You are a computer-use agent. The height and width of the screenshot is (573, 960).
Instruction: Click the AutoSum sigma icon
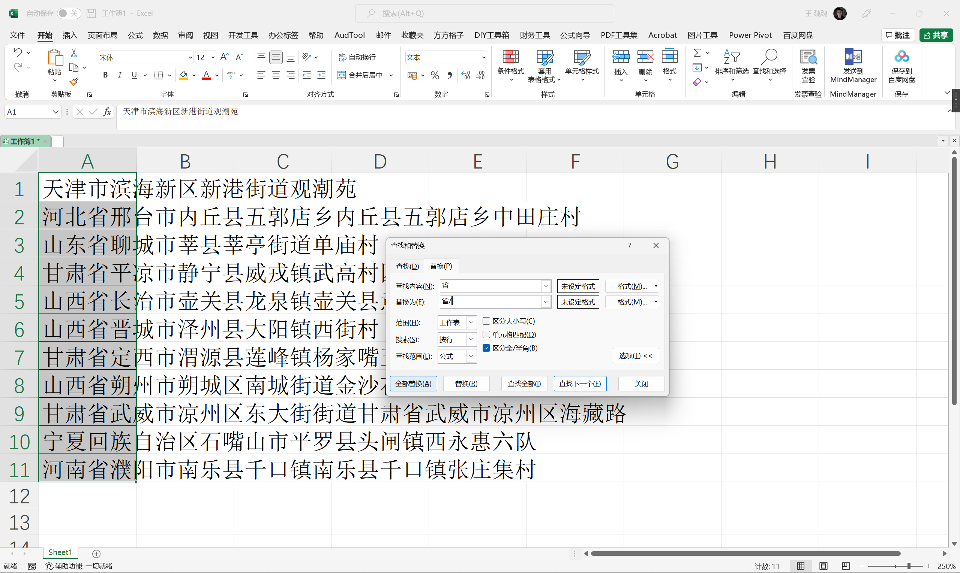(x=697, y=52)
